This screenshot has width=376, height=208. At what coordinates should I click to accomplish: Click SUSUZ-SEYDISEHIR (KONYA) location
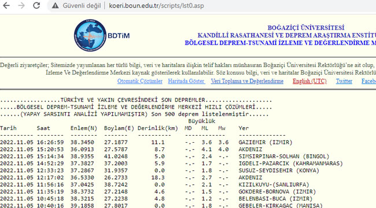click(279, 170)
